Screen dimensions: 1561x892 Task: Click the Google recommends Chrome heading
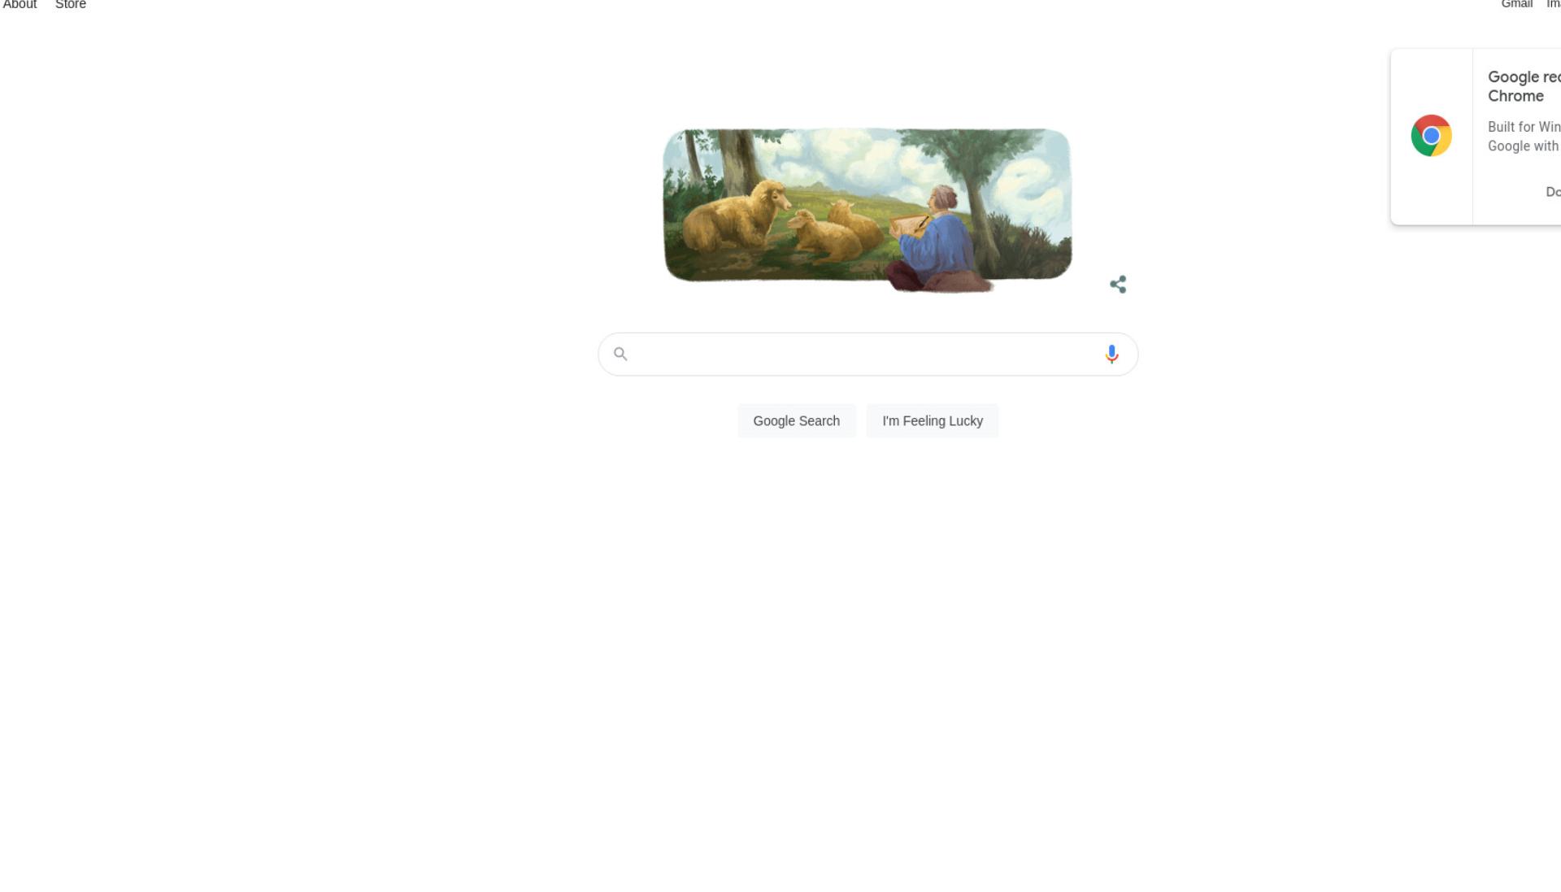pos(1524,86)
